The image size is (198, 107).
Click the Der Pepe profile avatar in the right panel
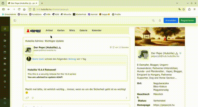pos(144,55)
